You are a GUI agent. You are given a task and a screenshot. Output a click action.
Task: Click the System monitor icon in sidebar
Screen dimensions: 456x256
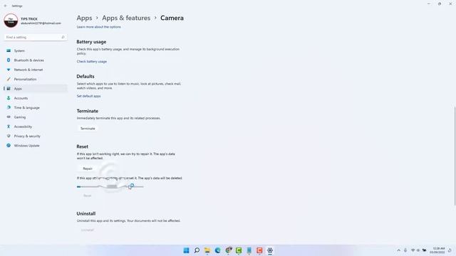(9, 50)
